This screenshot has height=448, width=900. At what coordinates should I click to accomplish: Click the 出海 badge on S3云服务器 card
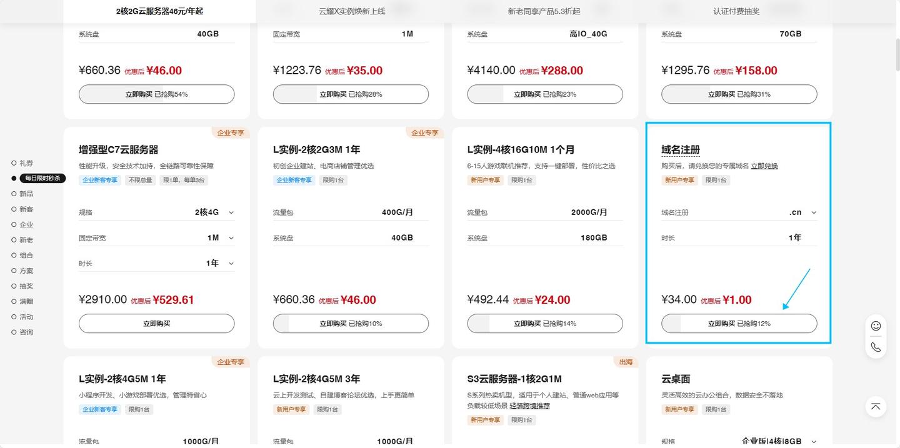tap(626, 362)
